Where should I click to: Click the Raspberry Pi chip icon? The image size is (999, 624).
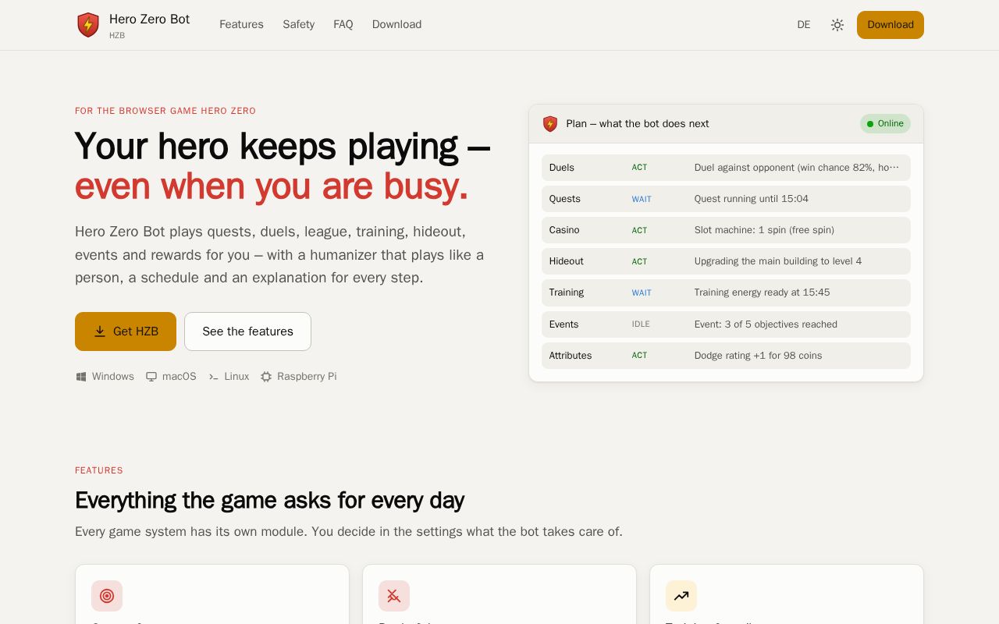pyautogui.click(x=266, y=377)
